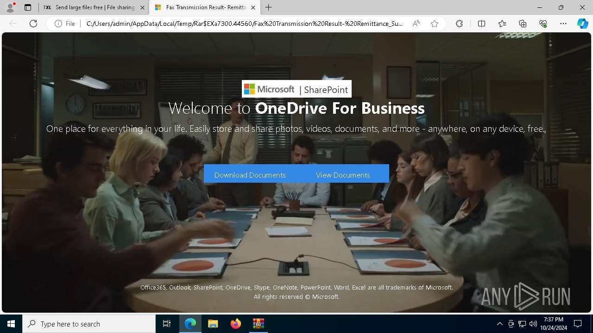Screen dimensions: 593x333
Task: Click the Type here to search box
Action: (89, 324)
